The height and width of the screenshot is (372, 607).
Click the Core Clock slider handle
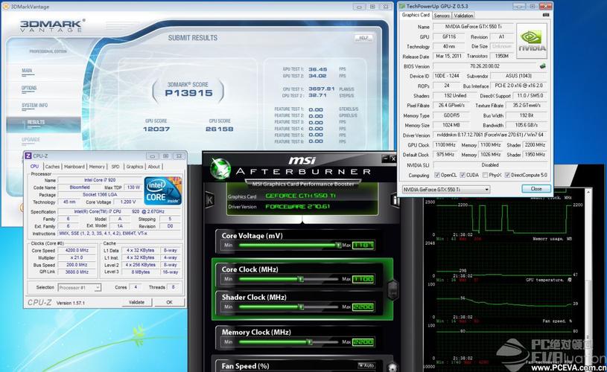coord(301,279)
